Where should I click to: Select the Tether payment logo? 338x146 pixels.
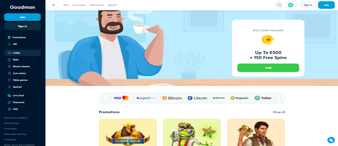(263, 98)
